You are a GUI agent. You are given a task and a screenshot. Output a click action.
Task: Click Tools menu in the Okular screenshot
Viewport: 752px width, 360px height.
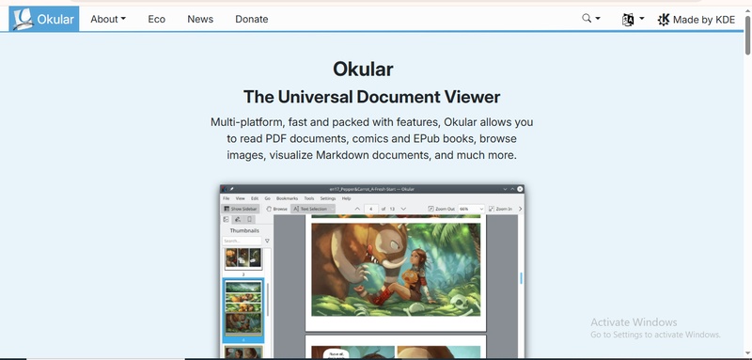point(309,198)
